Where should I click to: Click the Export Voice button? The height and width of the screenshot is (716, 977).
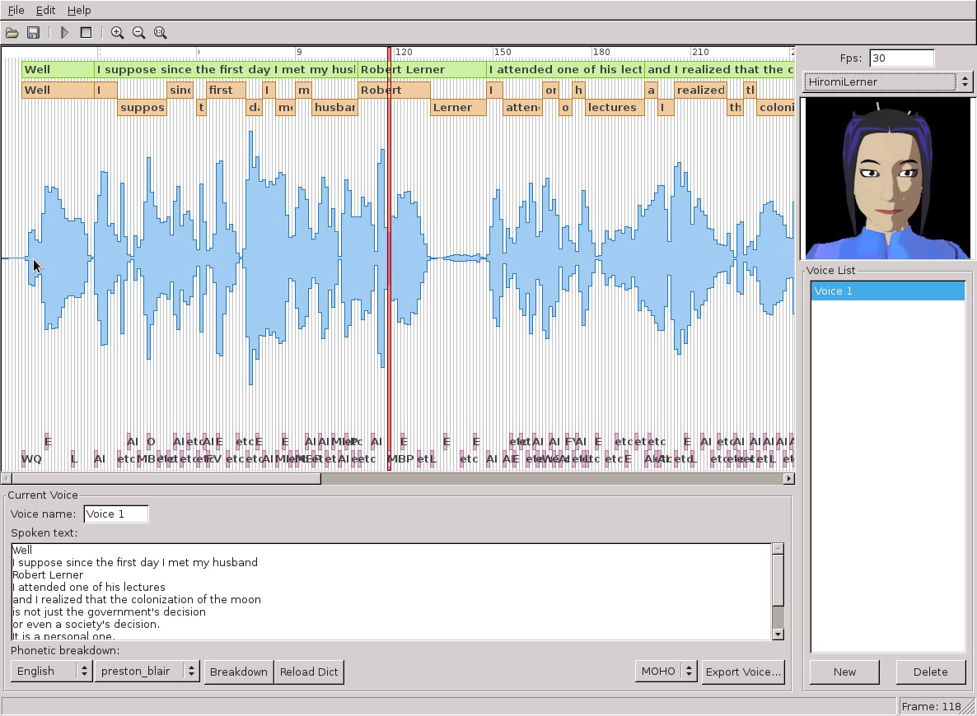point(742,672)
